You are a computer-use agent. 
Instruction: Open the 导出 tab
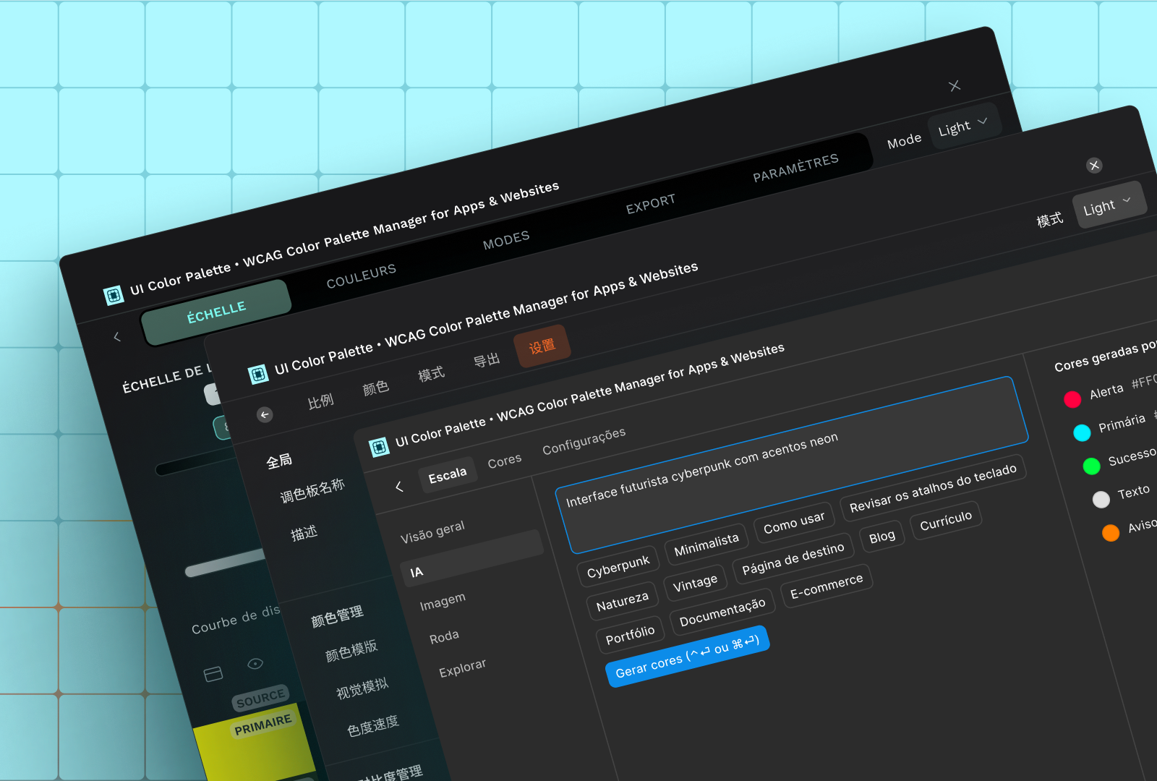coord(487,360)
